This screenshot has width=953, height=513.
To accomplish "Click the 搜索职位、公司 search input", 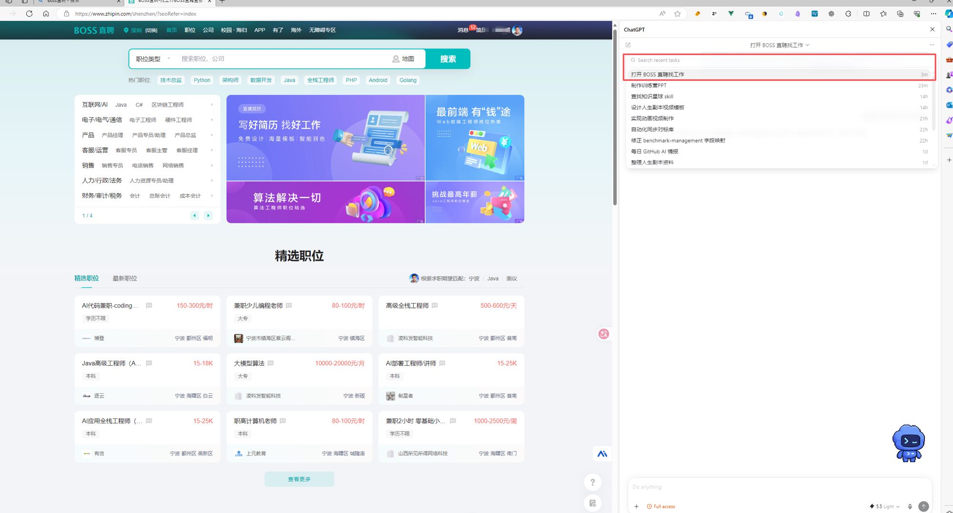I will coord(283,59).
